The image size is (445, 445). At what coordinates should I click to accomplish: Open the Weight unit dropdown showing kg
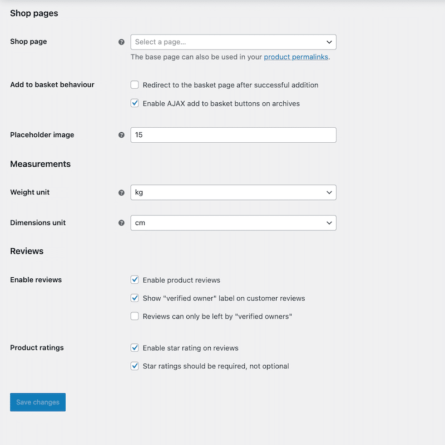click(x=233, y=192)
